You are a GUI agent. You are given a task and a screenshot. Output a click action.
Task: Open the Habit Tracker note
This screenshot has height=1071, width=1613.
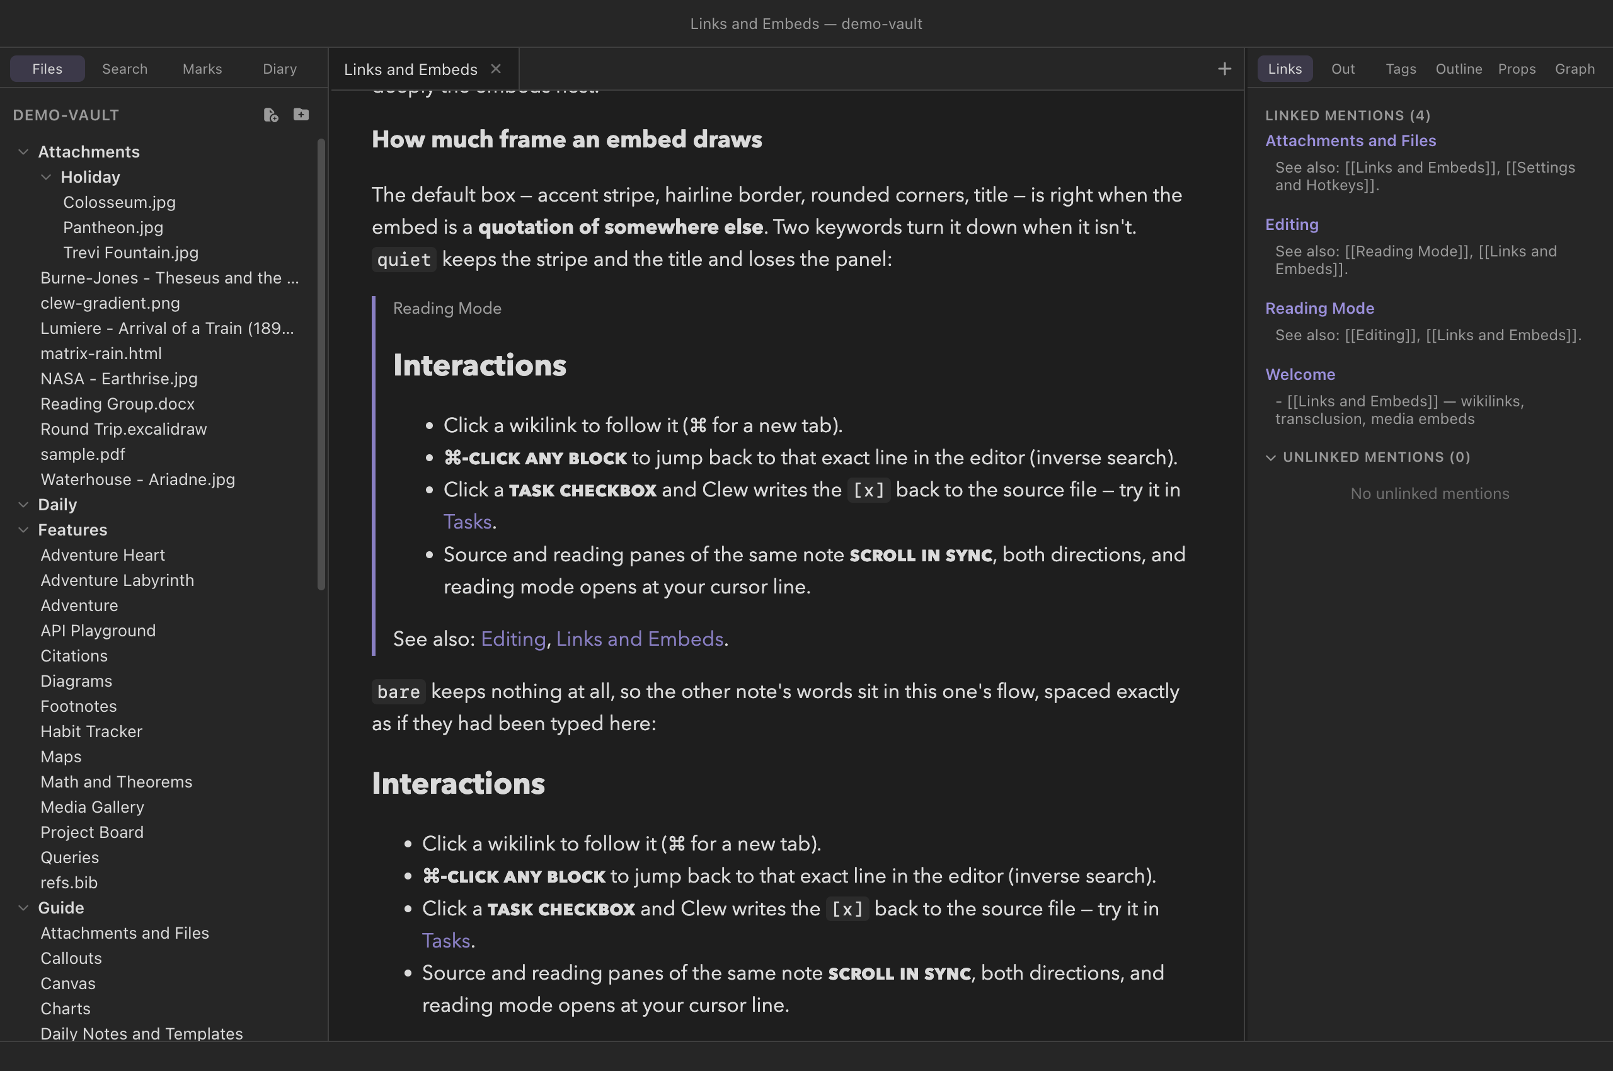click(x=91, y=732)
